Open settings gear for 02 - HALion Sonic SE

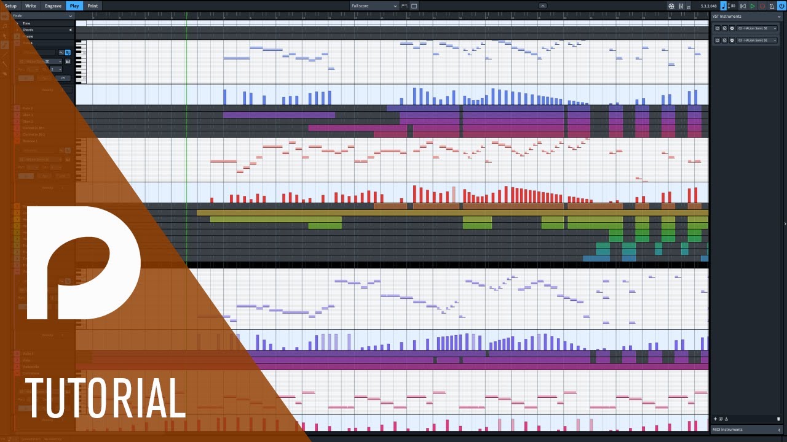(x=732, y=28)
